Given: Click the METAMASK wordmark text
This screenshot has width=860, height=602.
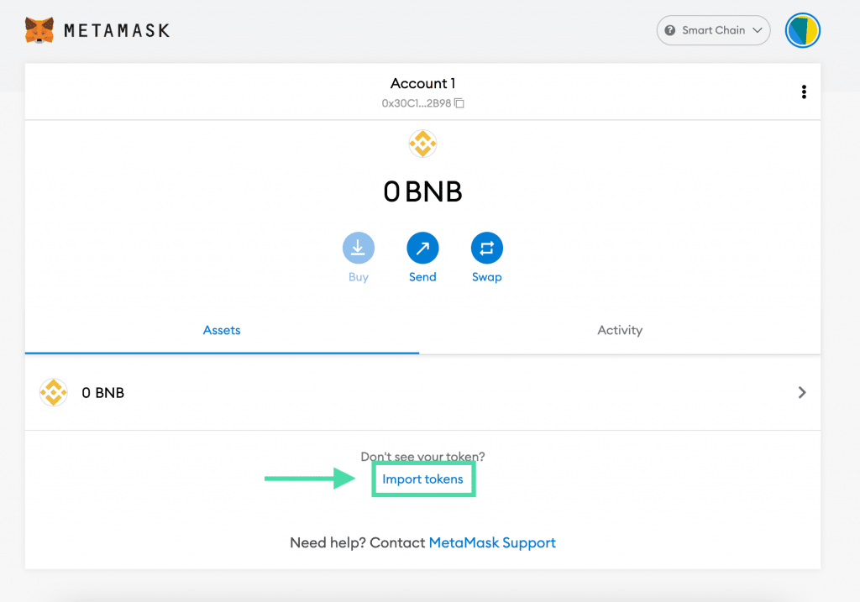Looking at the screenshot, I should tap(117, 31).
